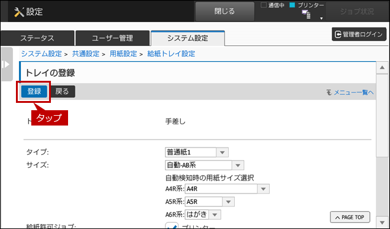Click the menu list arrow icon
This screenshot has width=390, height=229.
329,92
